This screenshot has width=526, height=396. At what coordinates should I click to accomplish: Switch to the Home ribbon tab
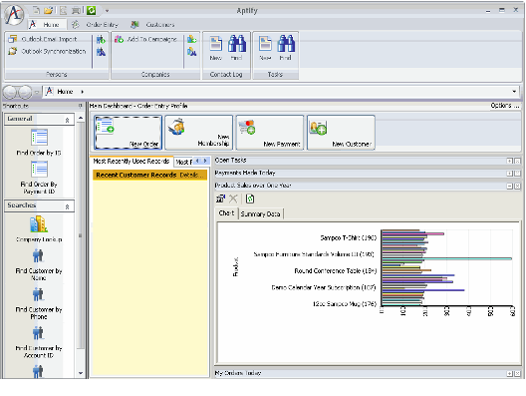point(46,25)
